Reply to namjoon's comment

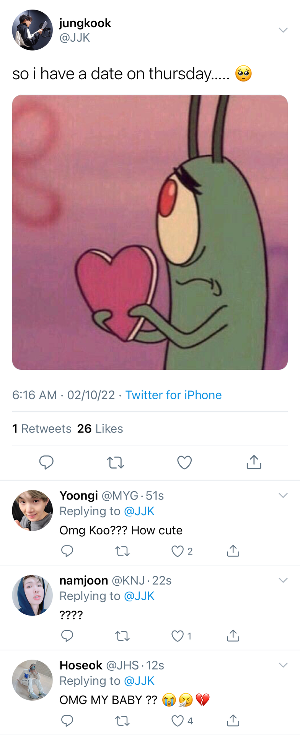pos(67,636)
